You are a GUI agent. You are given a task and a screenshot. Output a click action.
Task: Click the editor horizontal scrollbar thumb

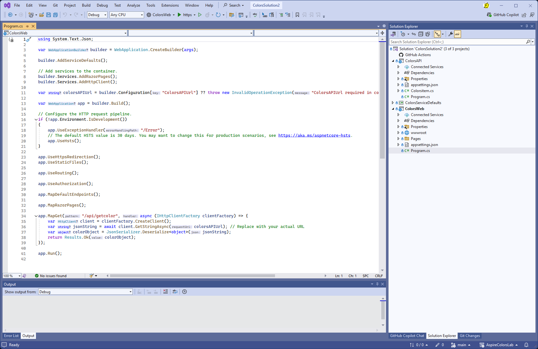click(x=192, y=276)
